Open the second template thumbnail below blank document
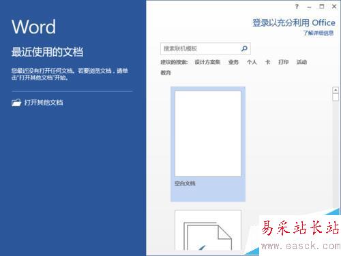 (208, 230)
